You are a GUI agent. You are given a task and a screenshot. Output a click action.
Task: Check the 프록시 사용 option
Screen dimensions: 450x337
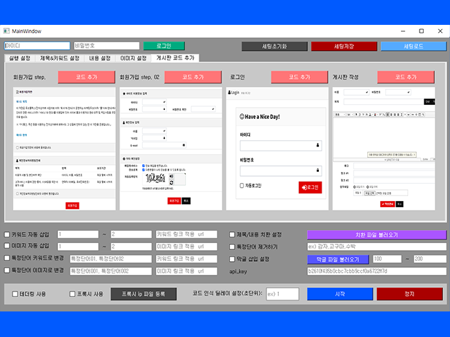click(x=73, y=294)
